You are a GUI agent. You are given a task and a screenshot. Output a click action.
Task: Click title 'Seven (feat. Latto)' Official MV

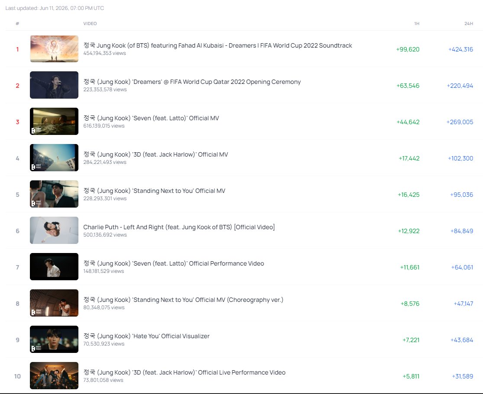point(151,118)
